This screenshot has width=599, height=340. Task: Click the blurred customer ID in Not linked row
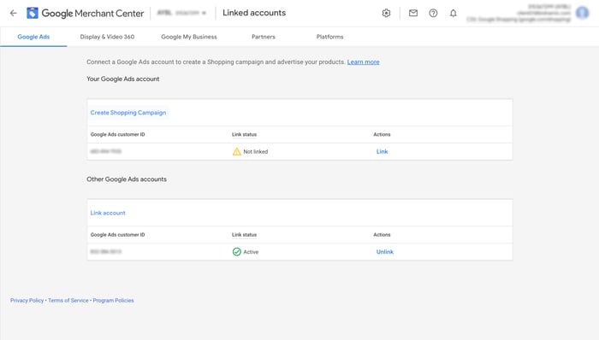point(106,151)
